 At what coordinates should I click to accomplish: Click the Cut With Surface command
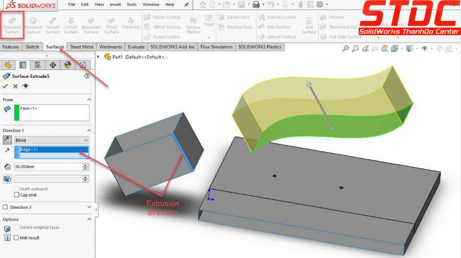point(341,37)
